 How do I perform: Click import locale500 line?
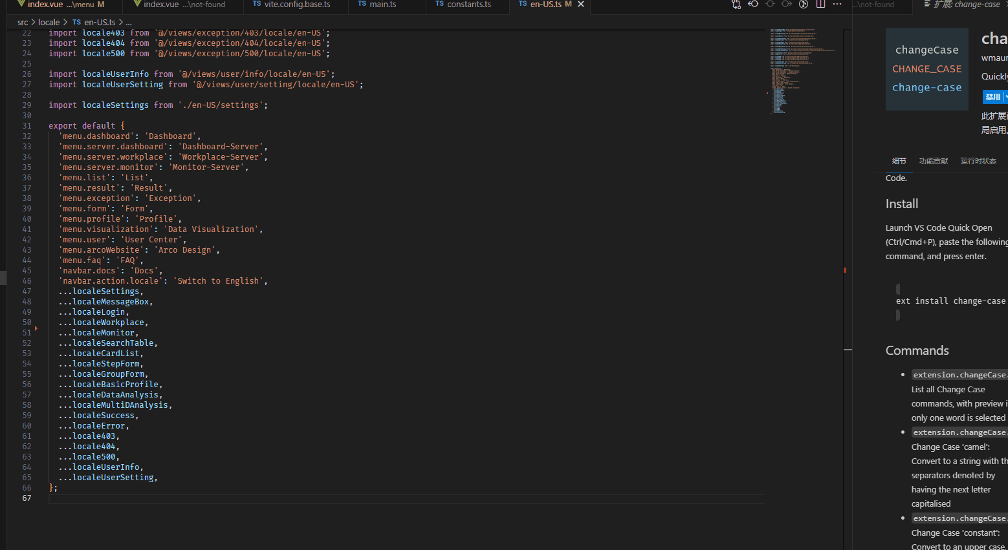(189, 54)
